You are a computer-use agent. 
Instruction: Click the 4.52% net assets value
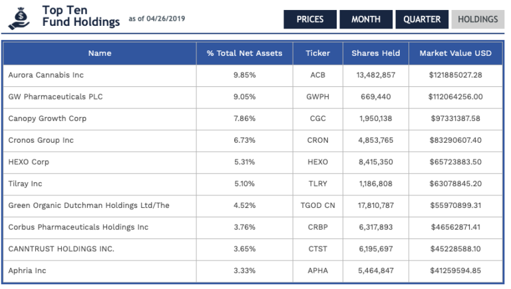pos(244,206)
